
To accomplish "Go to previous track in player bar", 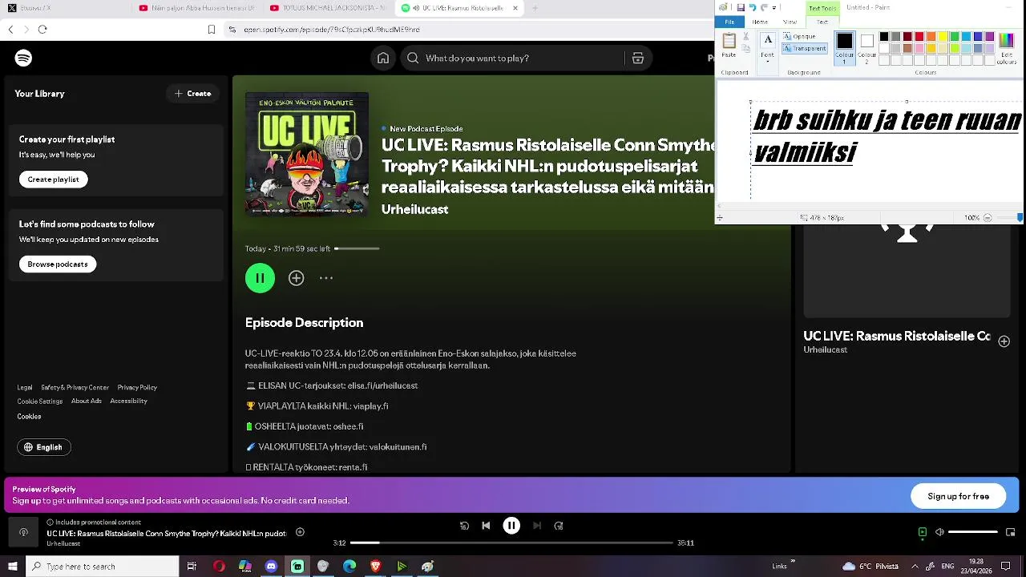I will coord(486,526).
